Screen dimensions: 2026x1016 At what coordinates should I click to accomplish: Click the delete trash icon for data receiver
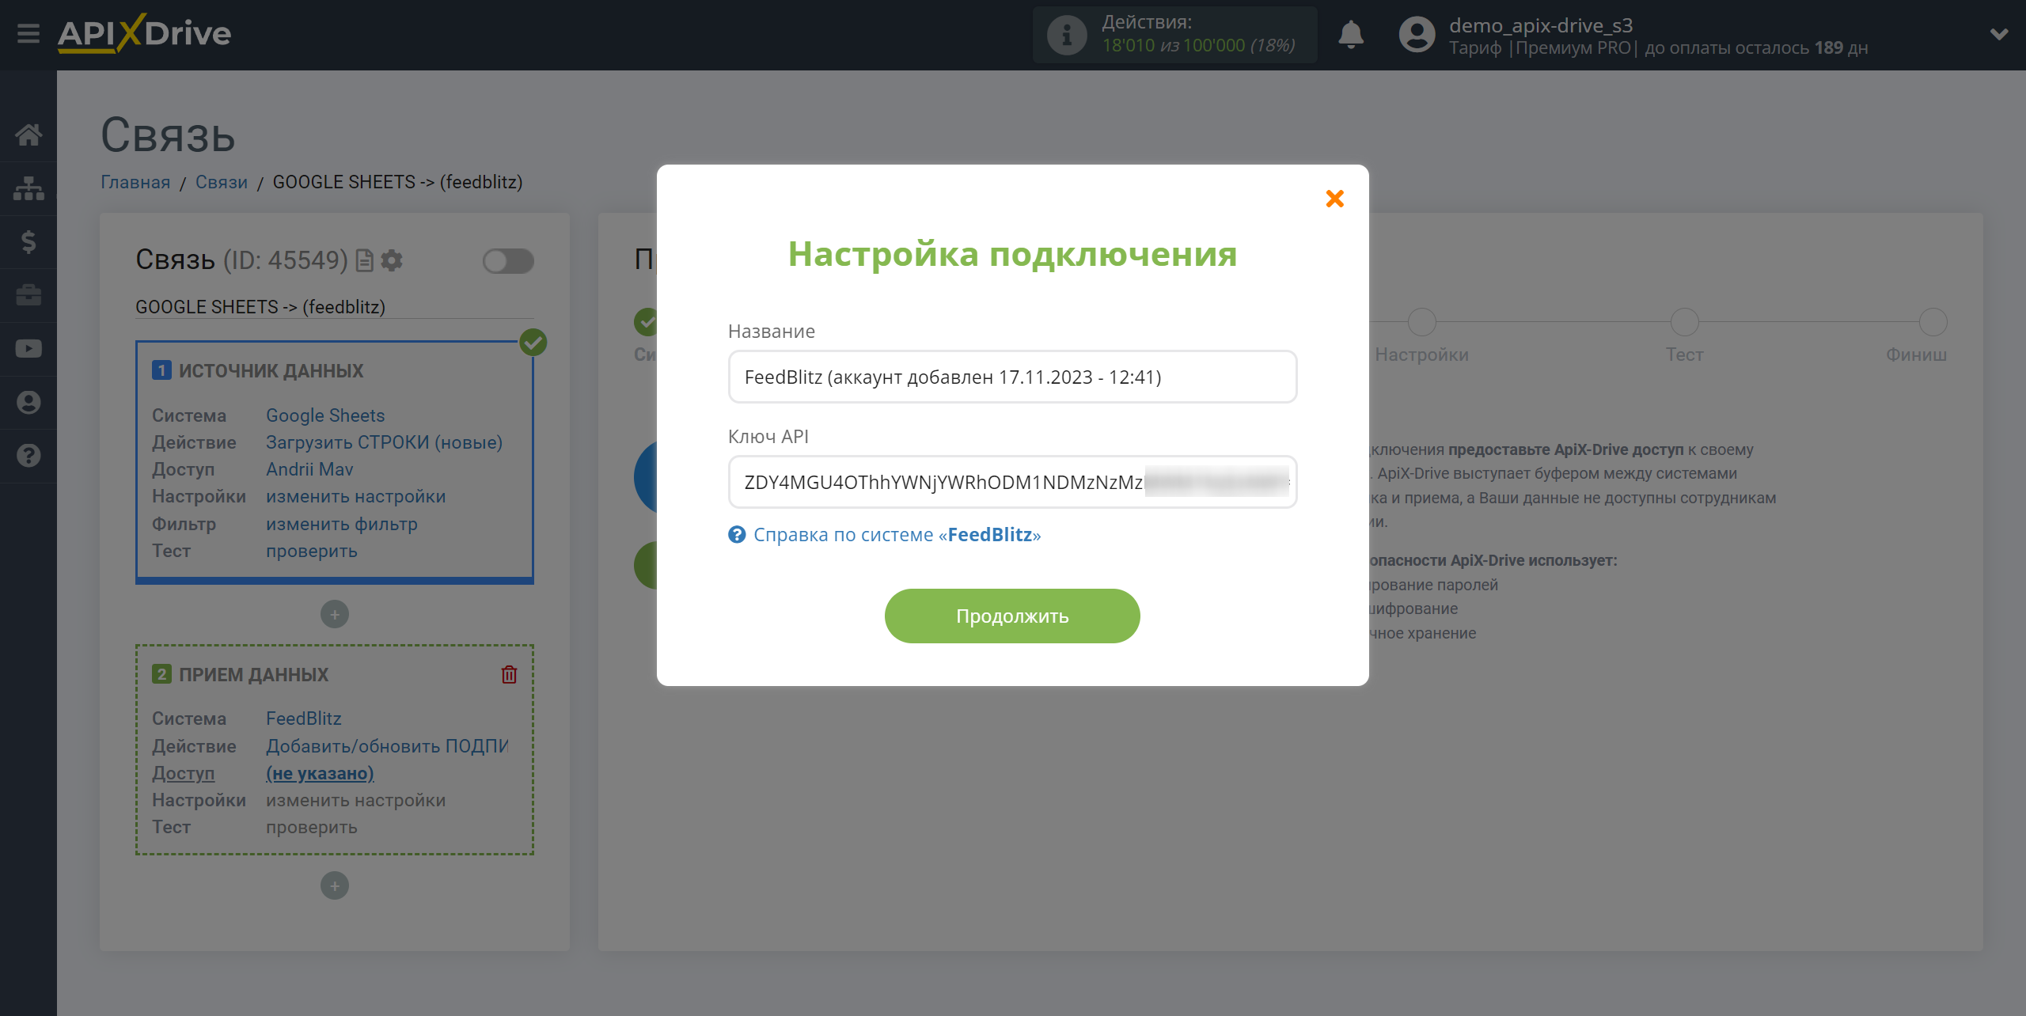509,675
